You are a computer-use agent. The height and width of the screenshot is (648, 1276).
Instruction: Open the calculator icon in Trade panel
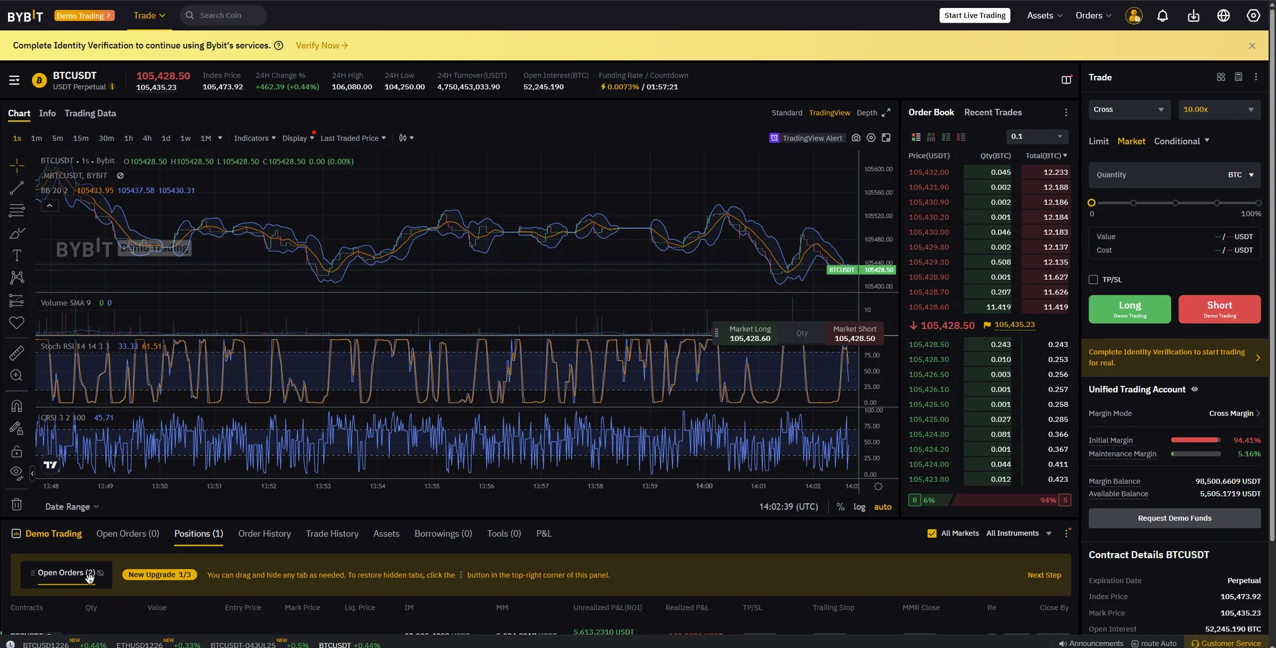point(1238,77)
